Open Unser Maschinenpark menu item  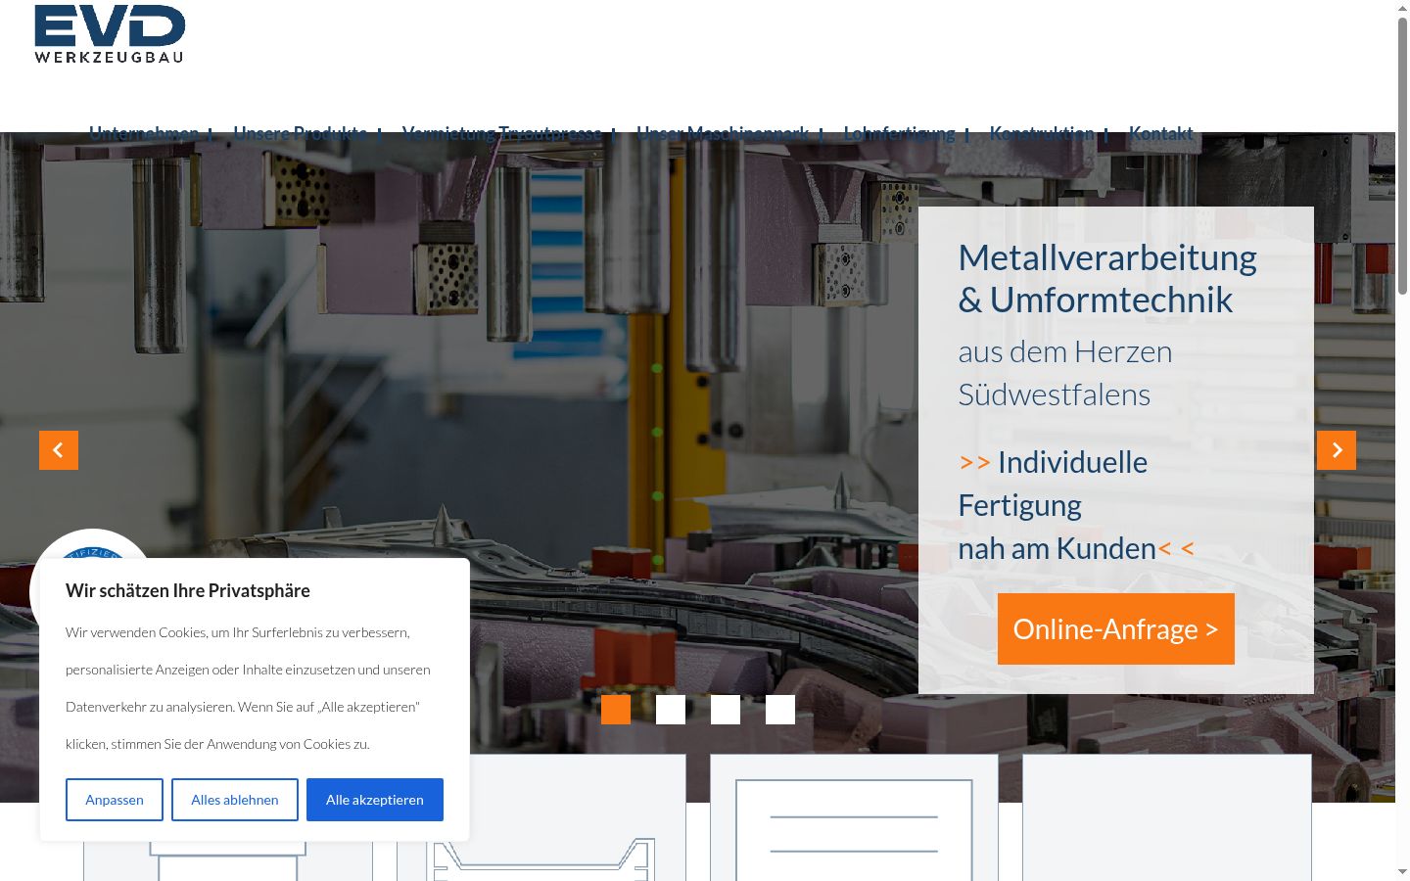pos(723,133)
